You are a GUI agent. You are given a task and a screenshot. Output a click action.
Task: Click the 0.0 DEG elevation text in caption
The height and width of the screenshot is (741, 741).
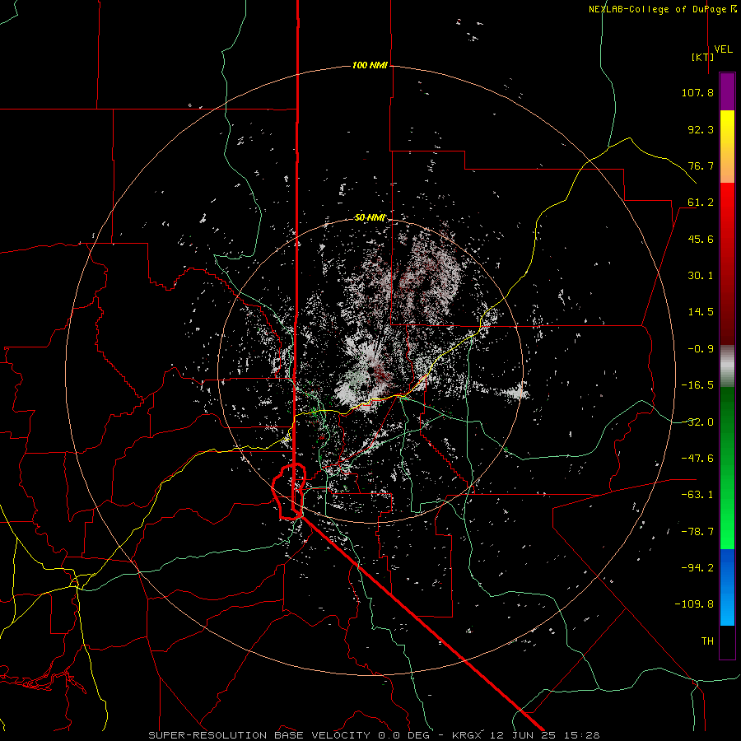click(406, 735)
